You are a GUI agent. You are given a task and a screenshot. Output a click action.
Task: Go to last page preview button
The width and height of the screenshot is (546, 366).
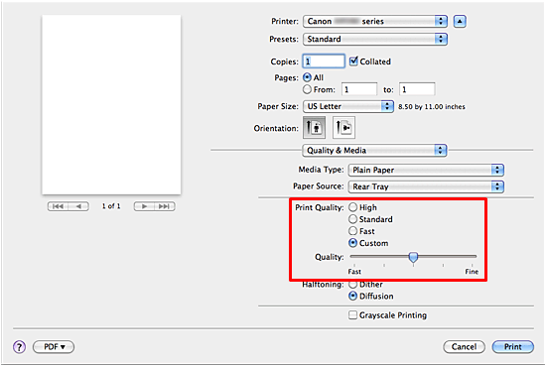tap(165, 206)
